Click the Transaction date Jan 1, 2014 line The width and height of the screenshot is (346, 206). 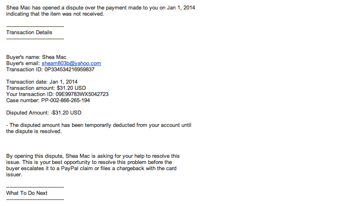tap(42, 82)
